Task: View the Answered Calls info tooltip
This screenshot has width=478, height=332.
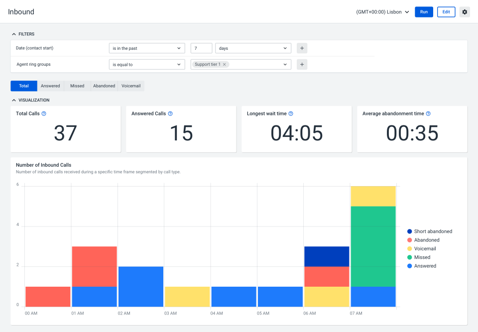Action: click(x=170, y=113)
